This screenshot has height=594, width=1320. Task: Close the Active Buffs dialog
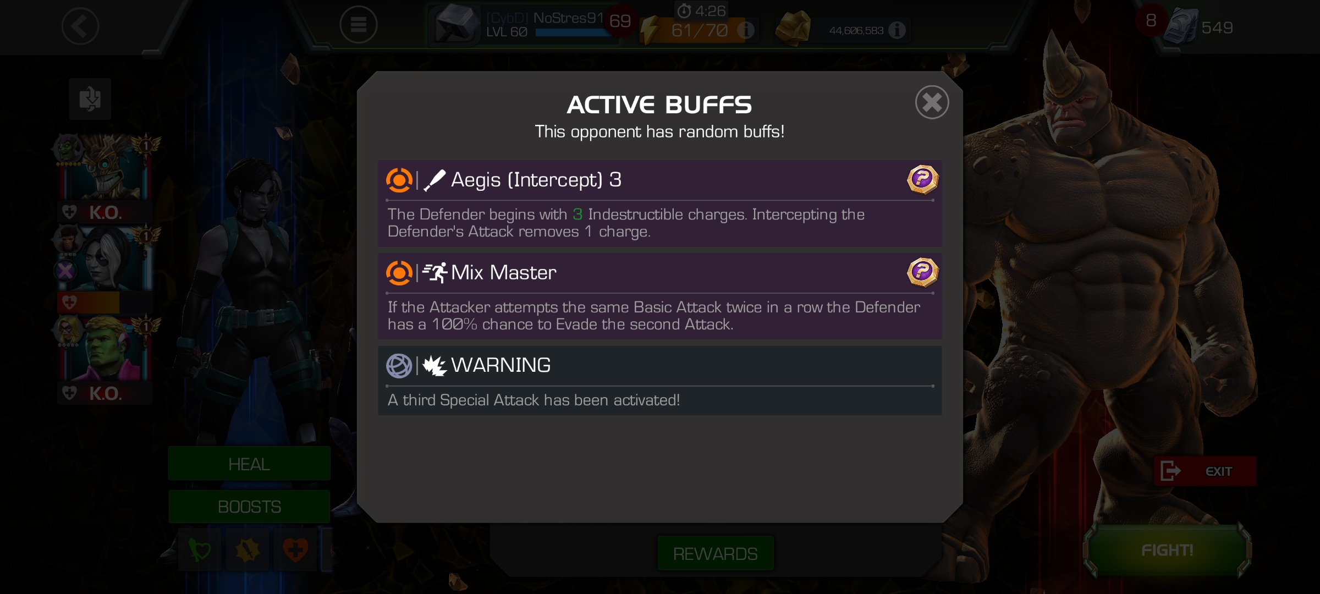point(932,102)
